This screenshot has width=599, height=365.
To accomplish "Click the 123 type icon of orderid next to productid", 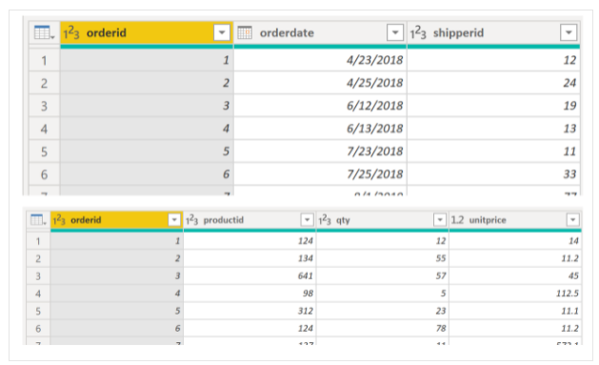I will pos(59,220).
